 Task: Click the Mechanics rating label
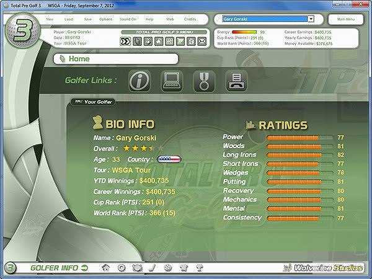click(240, 200)
